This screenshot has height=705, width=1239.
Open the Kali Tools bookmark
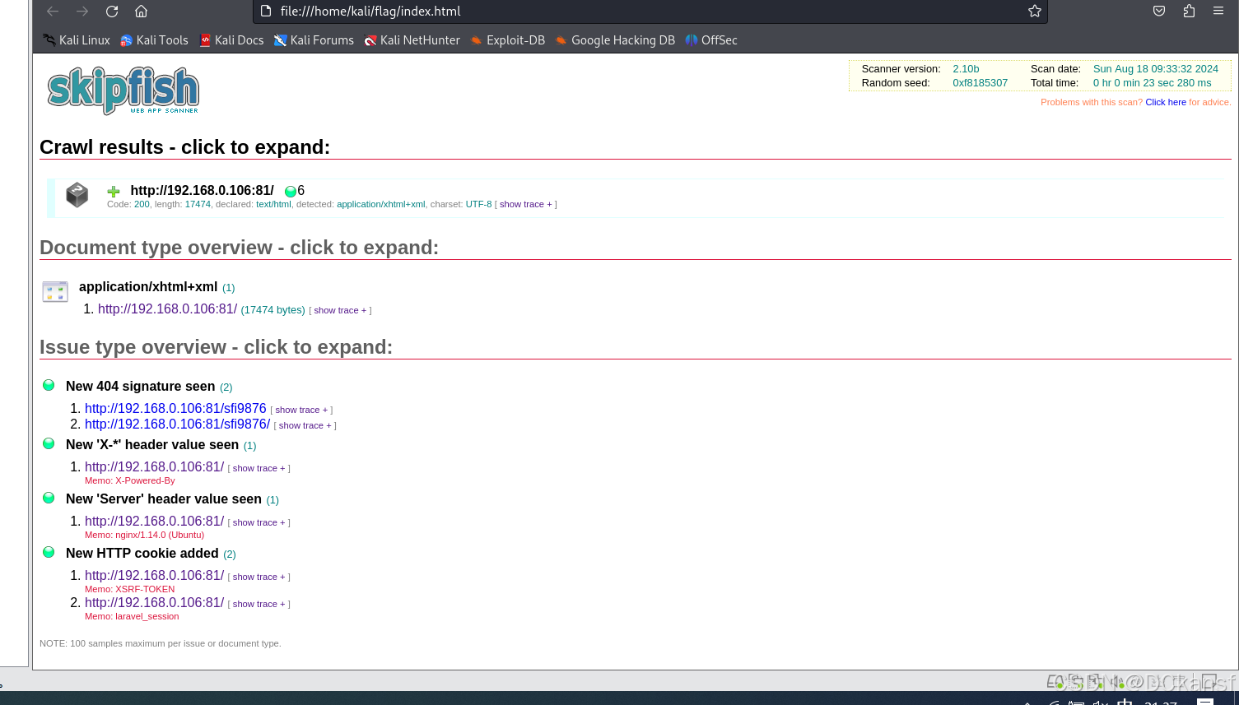tap(154, 40)
